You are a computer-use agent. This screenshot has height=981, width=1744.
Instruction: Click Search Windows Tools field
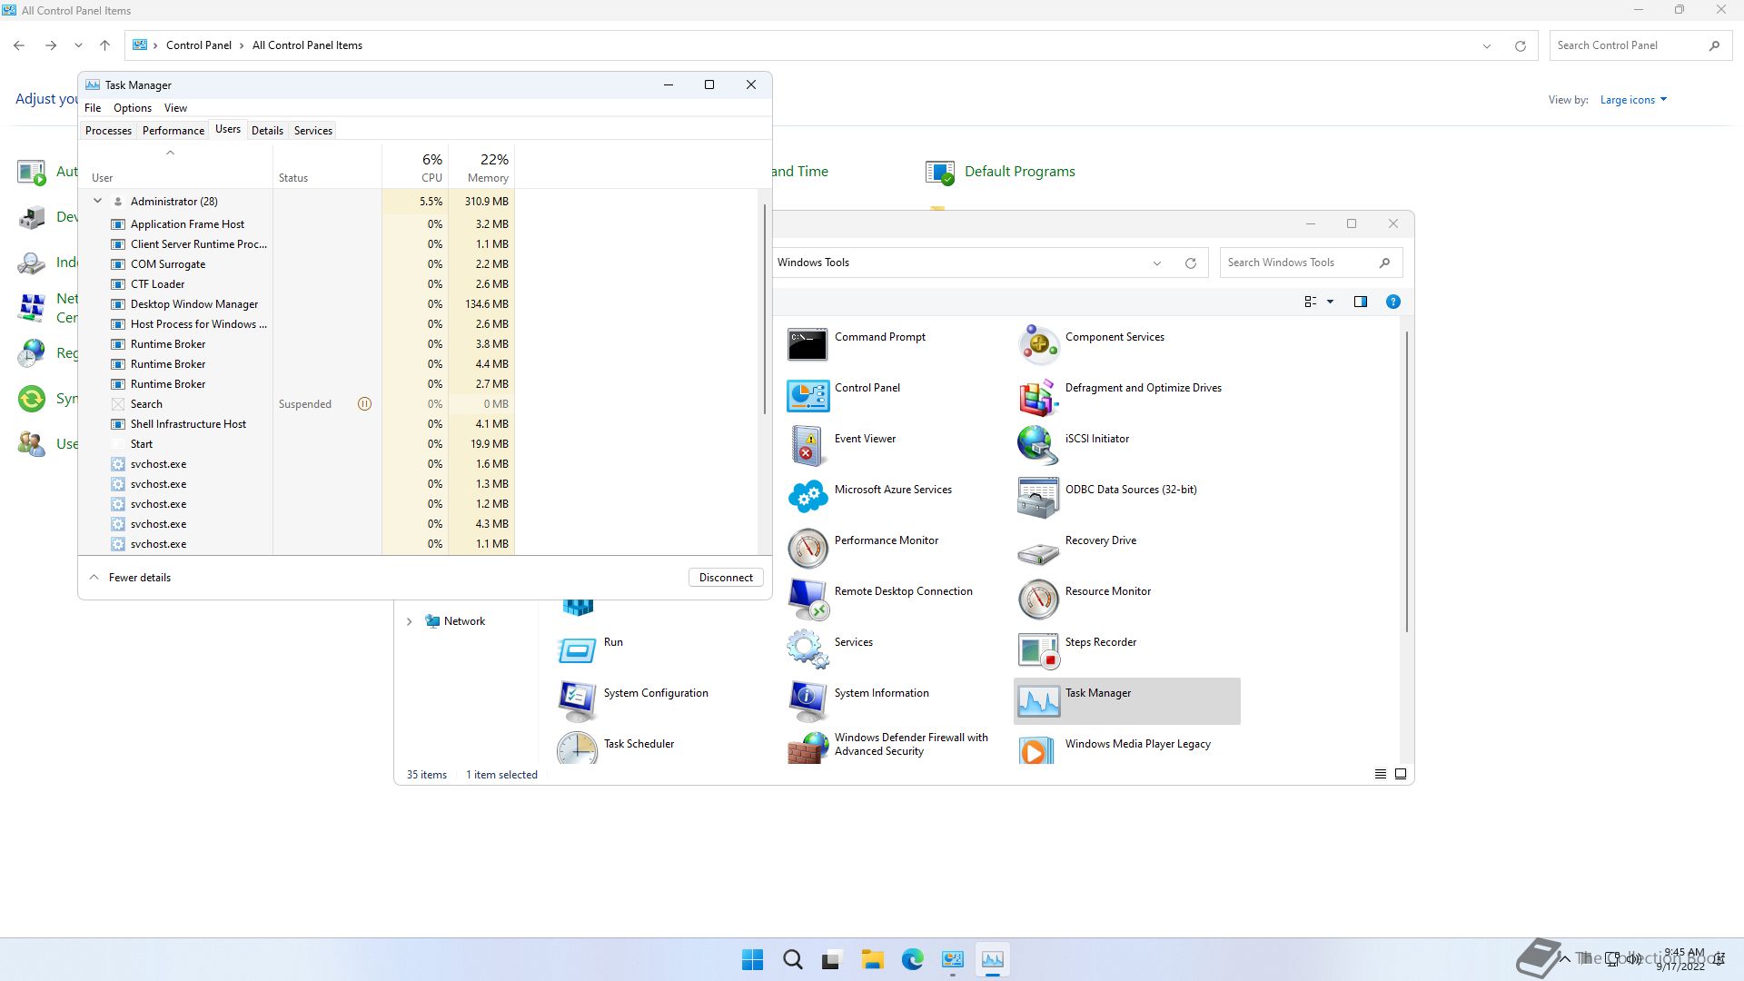click(x=1311, y=263)
